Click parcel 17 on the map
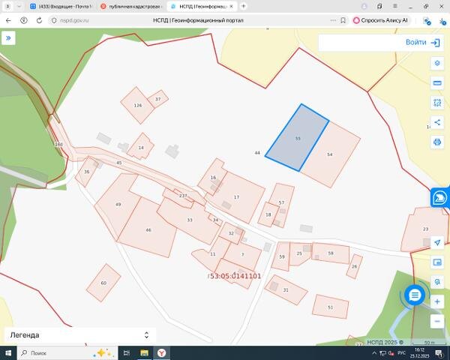450x360 pixels. pyautogui.click(x=236, y=197)
